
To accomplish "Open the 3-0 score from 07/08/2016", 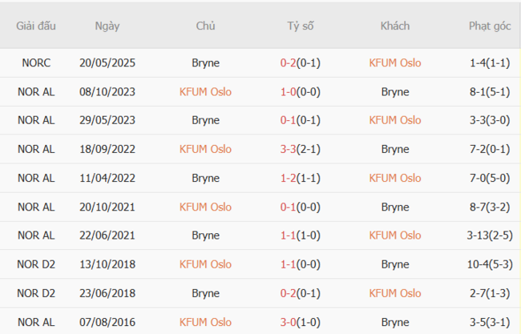I will coord(289,322).
